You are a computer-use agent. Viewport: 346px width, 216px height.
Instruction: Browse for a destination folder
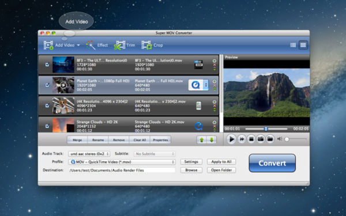(191, 170)
